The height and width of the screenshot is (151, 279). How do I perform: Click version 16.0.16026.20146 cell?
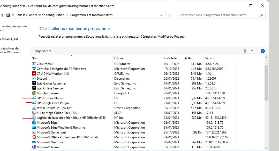(x=216, y=137)
